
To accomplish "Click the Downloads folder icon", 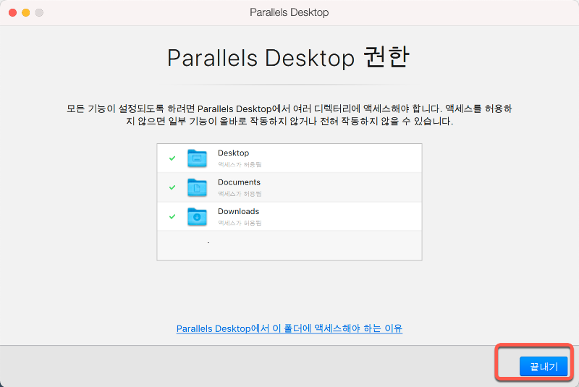I will click(197, 216).
